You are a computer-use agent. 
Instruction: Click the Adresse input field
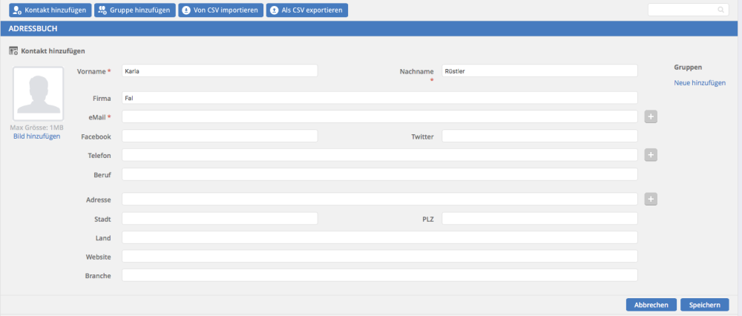(x=380, y=199)
